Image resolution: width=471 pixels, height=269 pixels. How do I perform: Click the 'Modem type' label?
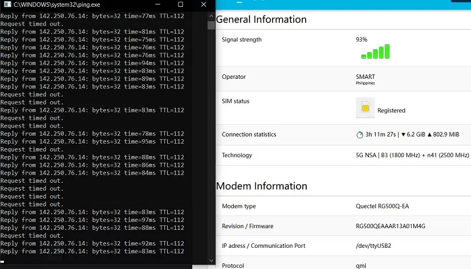[x=239, y=206]
